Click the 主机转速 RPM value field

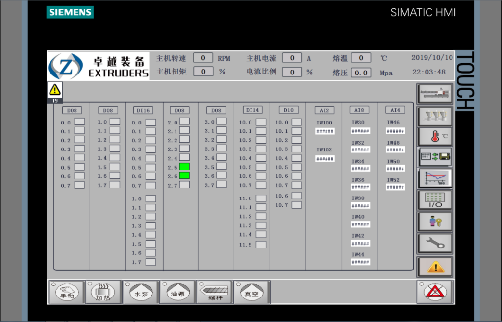[x=203, y=58]
